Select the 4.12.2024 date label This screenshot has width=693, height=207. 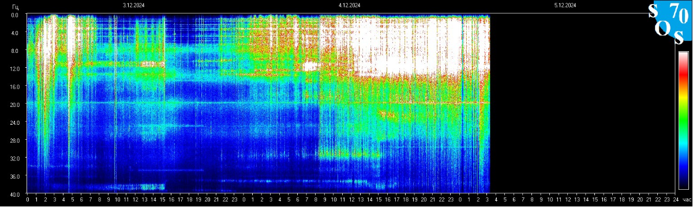[349, 5]
